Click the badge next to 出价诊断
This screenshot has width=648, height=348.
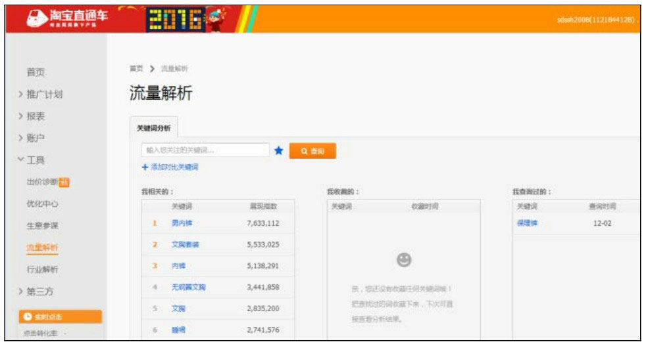[64, 182]
